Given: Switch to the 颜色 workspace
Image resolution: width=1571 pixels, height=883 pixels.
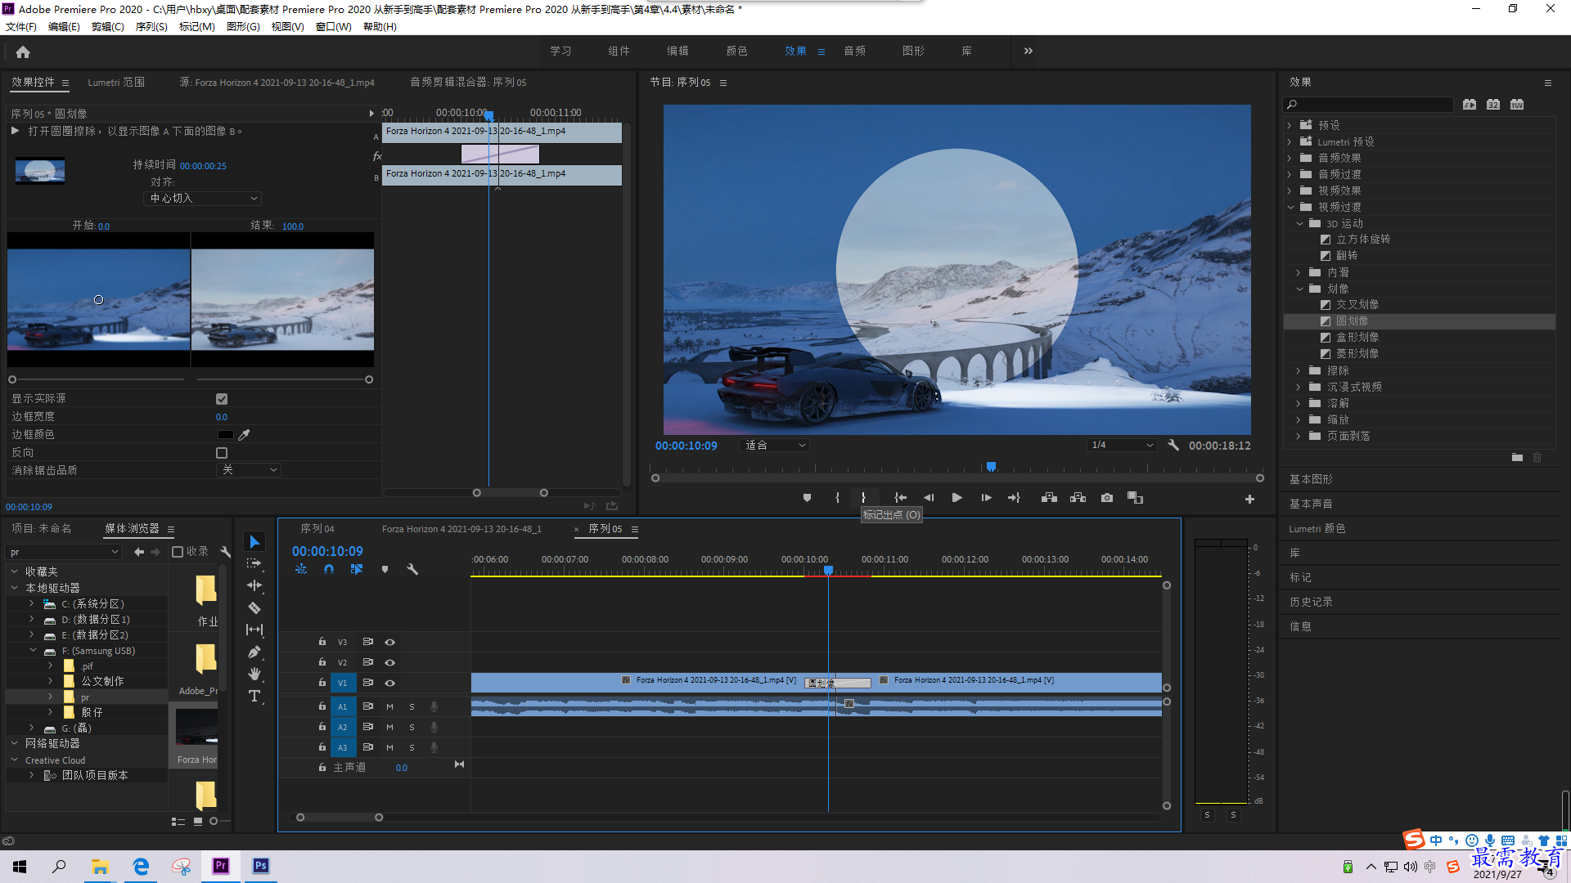Looking at the screenshot, I should point(736,51).
